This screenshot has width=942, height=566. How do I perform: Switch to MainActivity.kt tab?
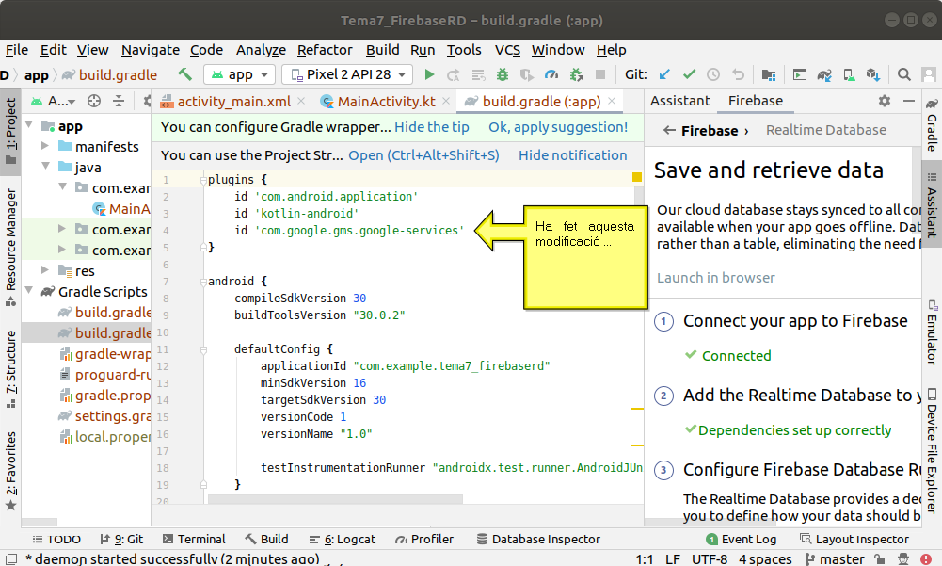tap(386, 102)
